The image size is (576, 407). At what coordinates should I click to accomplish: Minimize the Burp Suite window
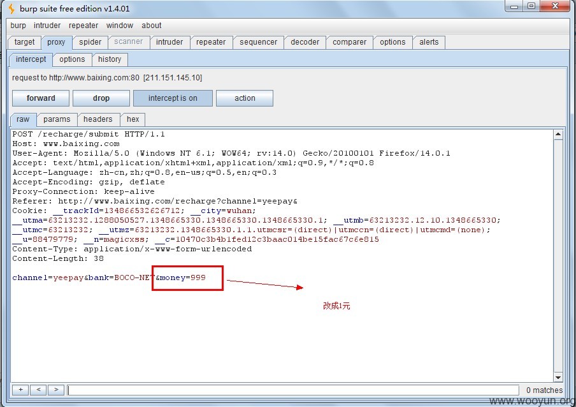[x=514, y=6]
